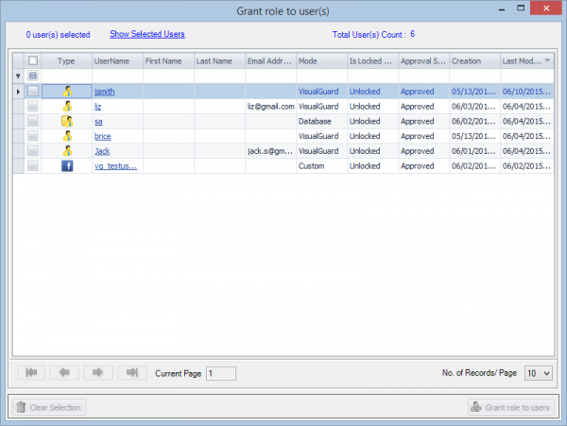Viewport: 567px width, 426px height.
Task: Click the Grant role to users button
Action: [x=511, y=407]
